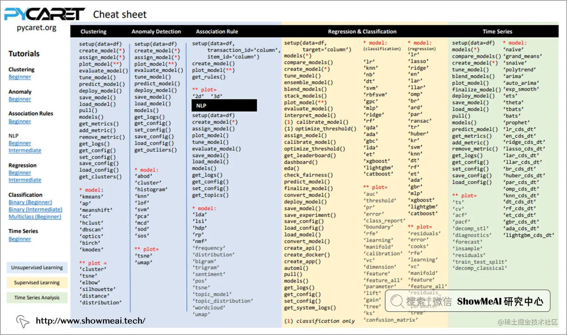Click the save_experiment() function

310,215
